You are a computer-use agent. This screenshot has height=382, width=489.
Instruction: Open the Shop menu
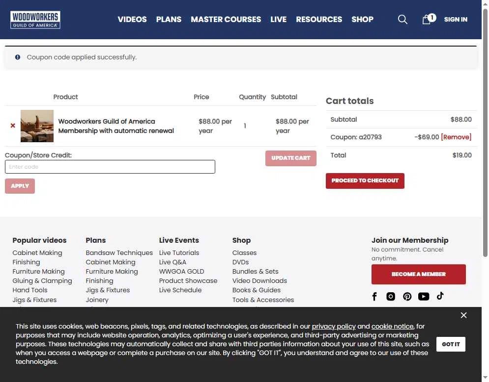362,19
